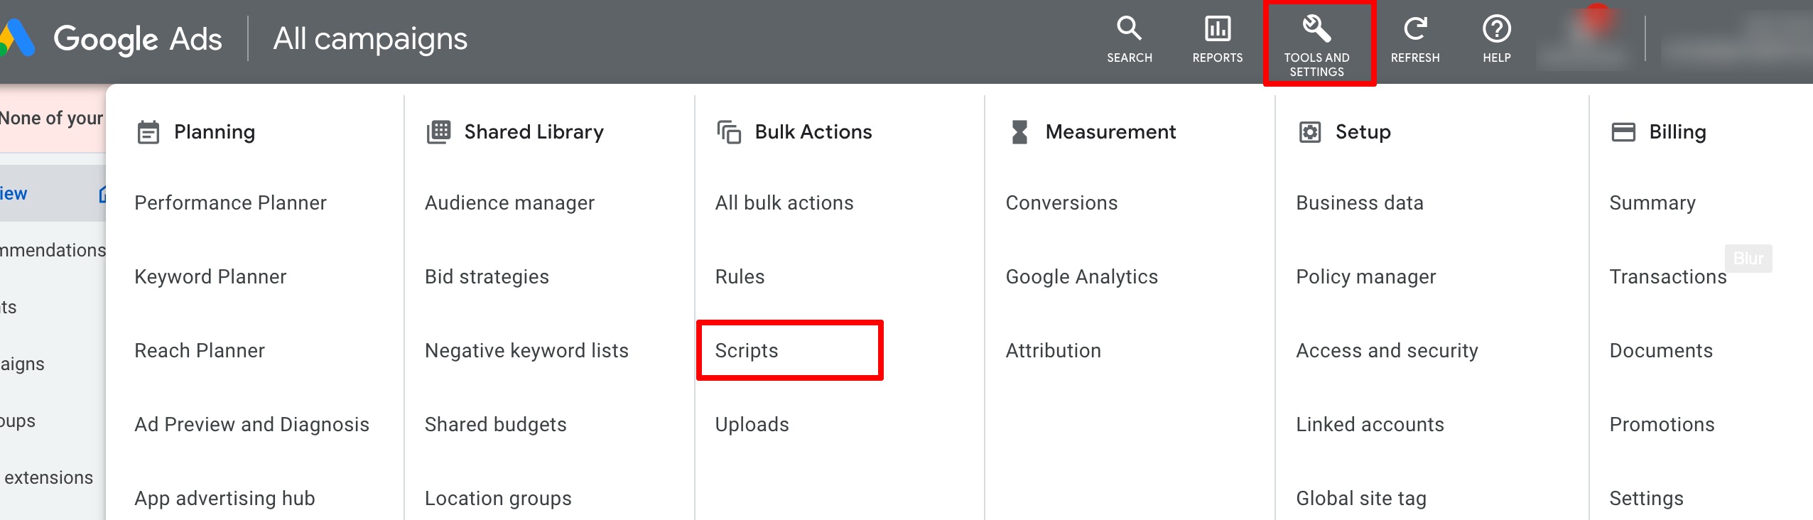
Task: Open Tools and Settings wrench icon
Action: coord(1316,28)
